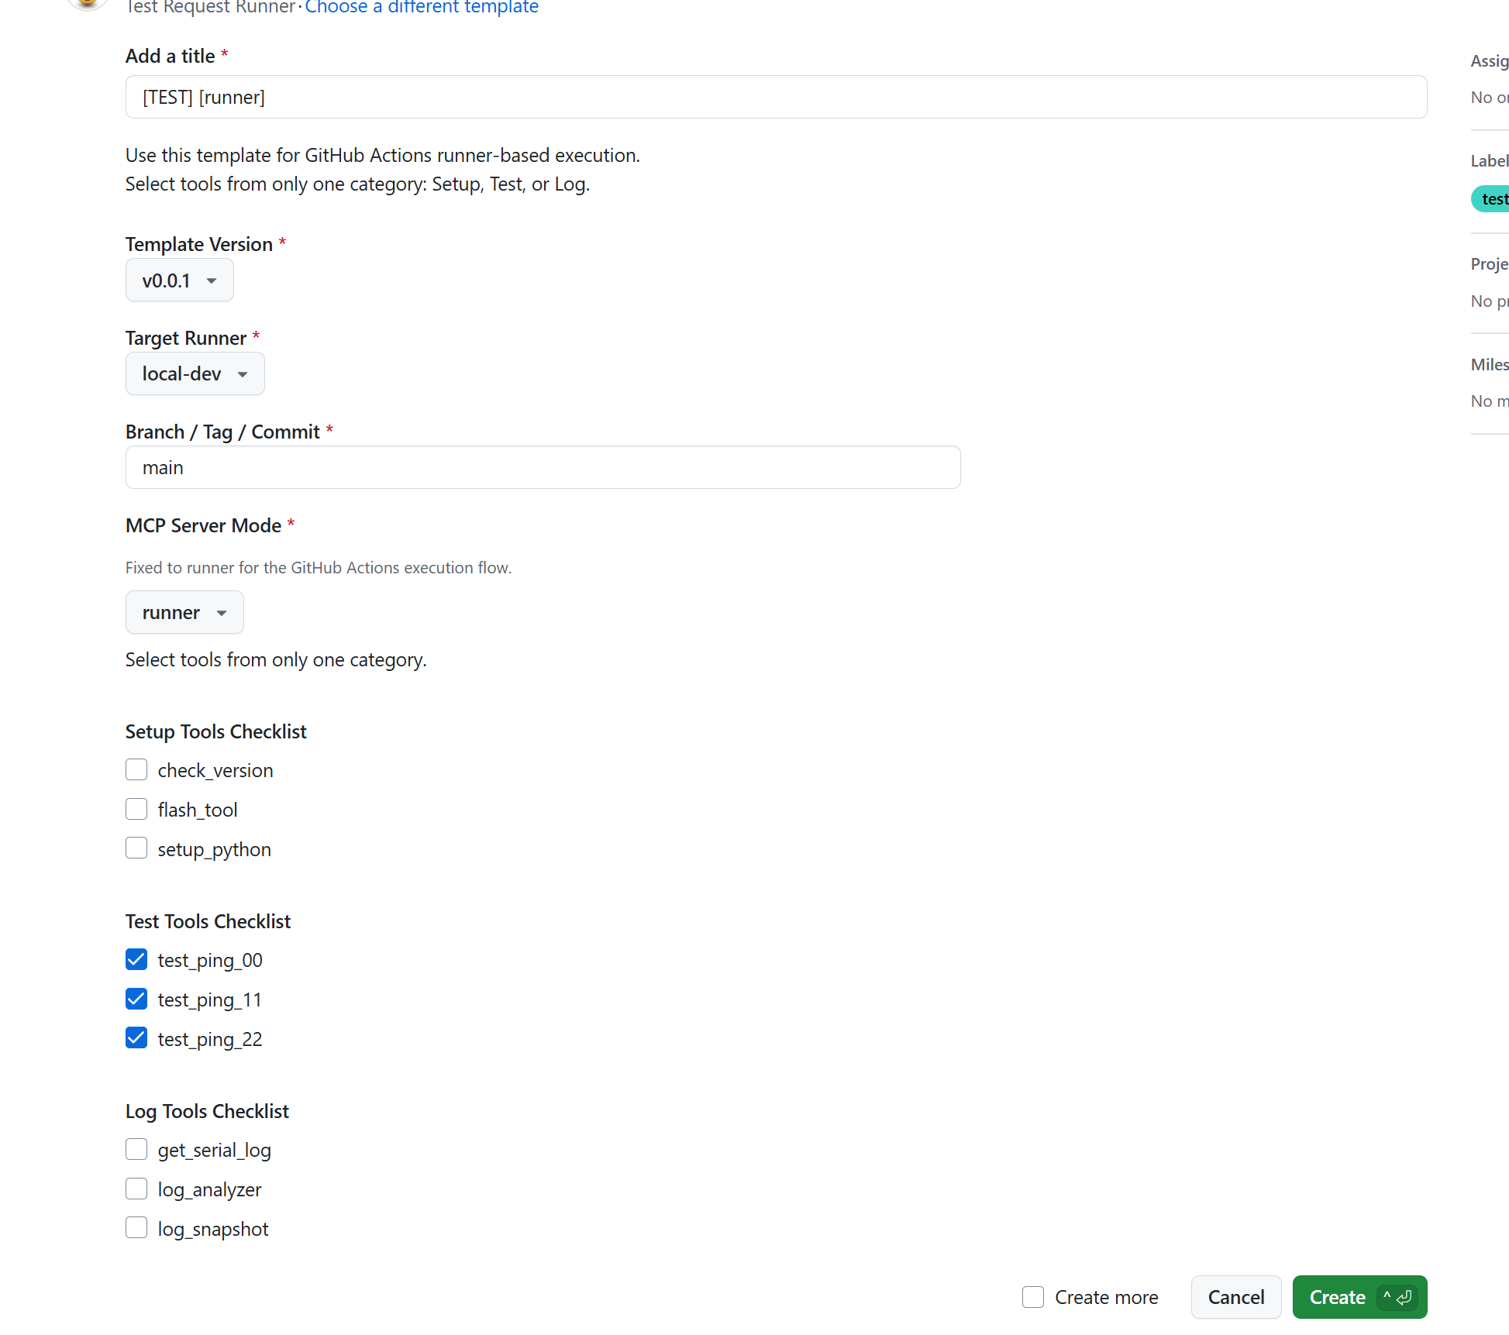Click the Create issue button

(x=1337, y=1297)
